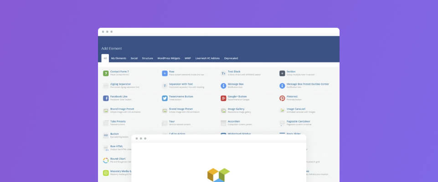The image size is (438, 182).
Task: Add the Google+ Button element icon
Action: [x=223, y=98]
